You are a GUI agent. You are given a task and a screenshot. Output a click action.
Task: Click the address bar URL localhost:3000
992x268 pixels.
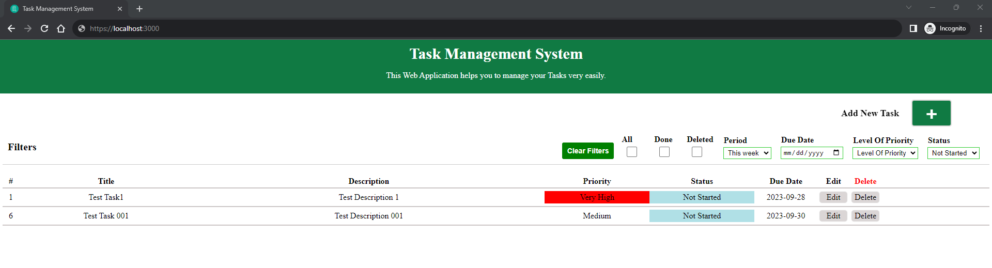(125, 28)
